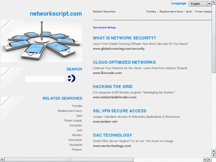The height and width of the screenshot is (162, 216).
Task: Click the horizontal scrollbar right arrow
Action: pos(209,160)
